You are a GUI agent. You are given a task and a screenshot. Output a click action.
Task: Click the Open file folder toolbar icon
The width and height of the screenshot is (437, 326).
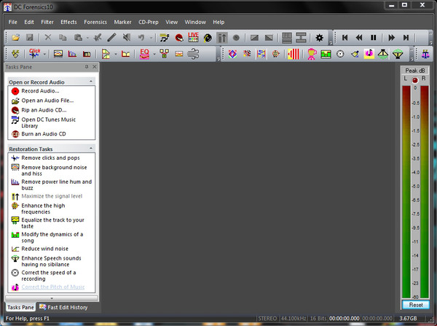tap(15, 37)
